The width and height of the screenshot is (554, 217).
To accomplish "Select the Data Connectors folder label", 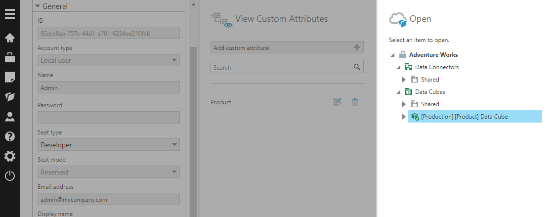I will click(x=437, y=67).
